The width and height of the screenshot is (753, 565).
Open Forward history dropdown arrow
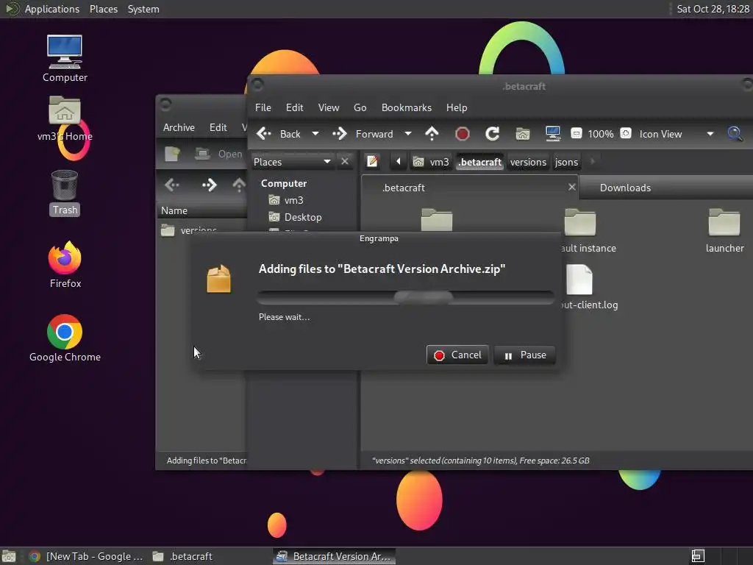point(407,134)
